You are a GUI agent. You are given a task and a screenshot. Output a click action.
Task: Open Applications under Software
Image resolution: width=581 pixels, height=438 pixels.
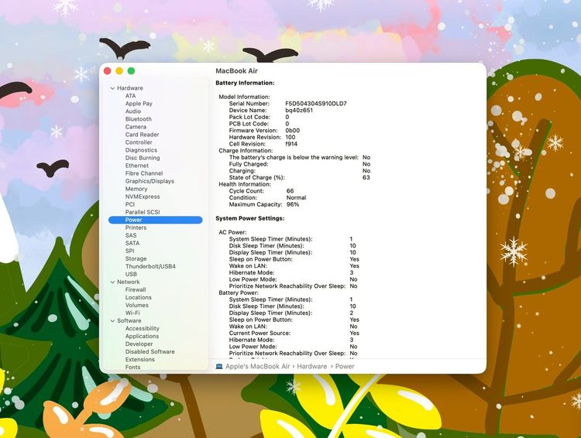pyautogui.click(x=142, y=336)
